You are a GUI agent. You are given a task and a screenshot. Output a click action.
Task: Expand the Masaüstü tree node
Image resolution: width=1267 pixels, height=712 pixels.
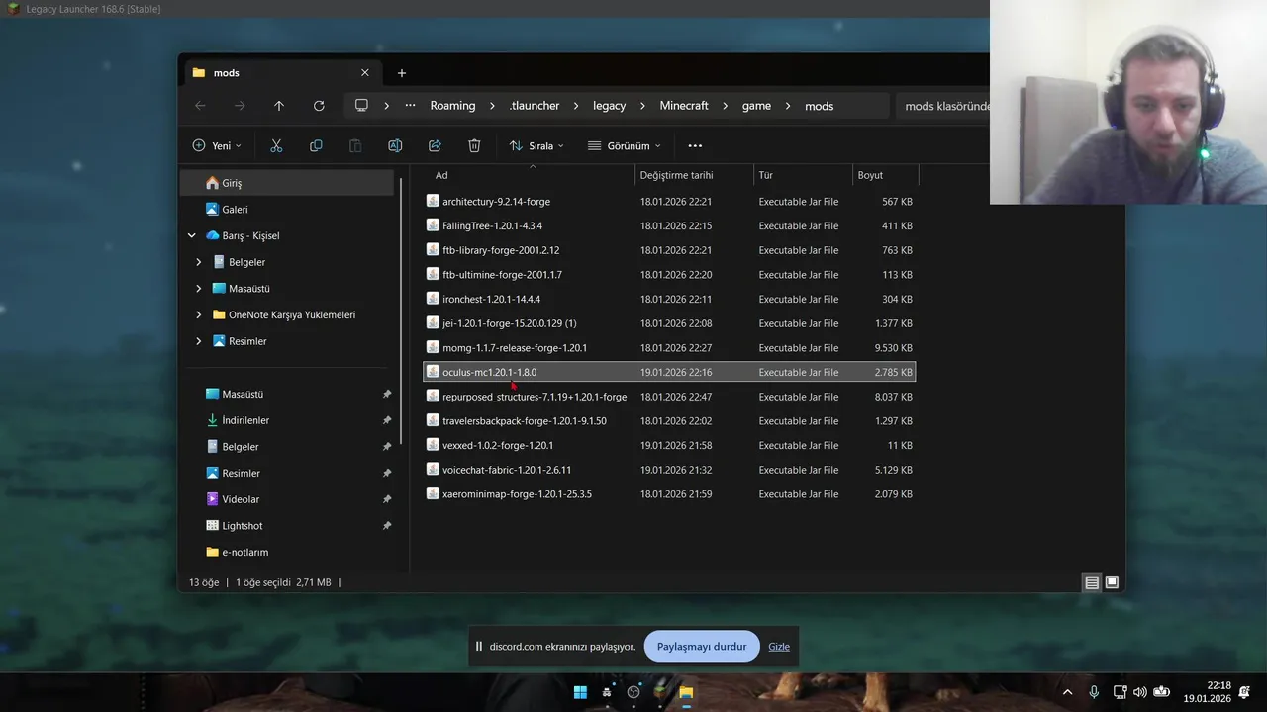199,289
